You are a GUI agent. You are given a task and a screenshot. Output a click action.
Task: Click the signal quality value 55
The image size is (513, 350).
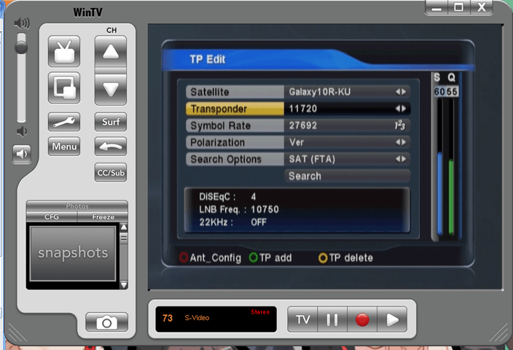point(452,92)
